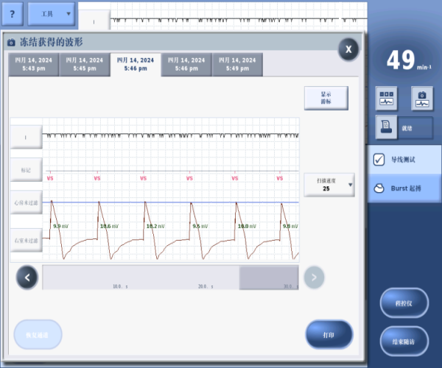This screenshot has height=368, width=442.
Task: Click the printer status 就绪 icon
Action: pos(387,127)
